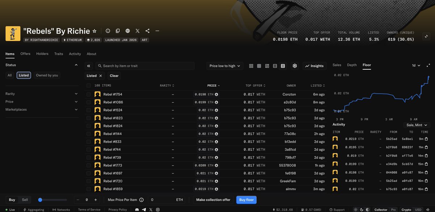This screenshot has width=435, height=212.
Task: Clear all active filters
Action: (x=114, y=76)
